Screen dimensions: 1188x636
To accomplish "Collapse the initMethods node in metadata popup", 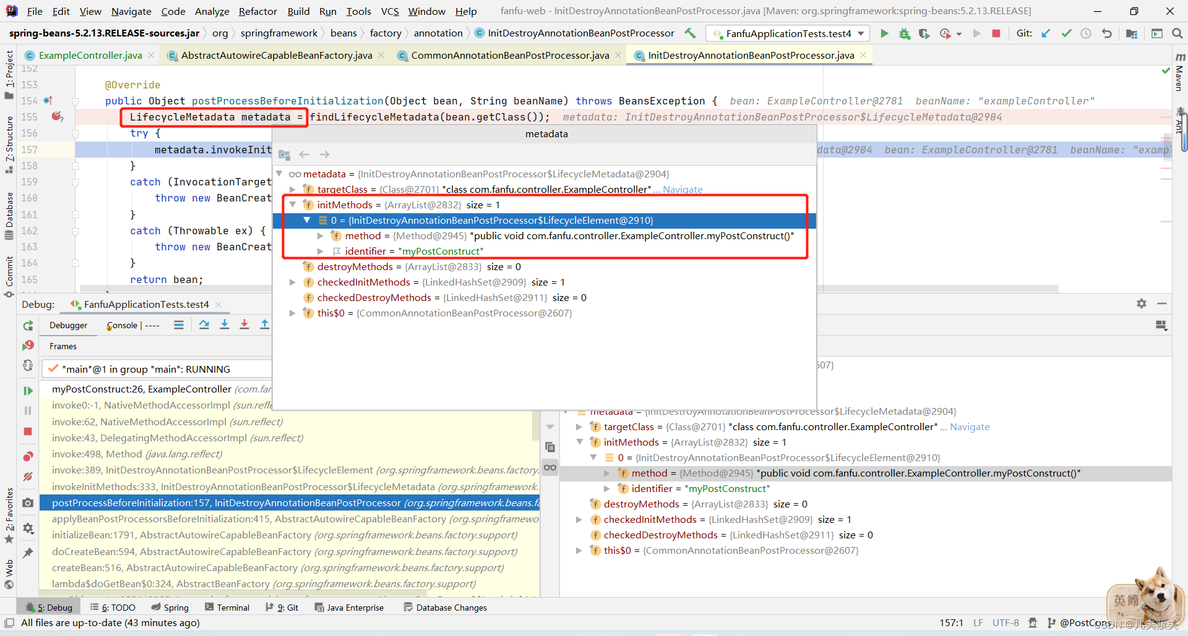I will (x=293, y=205).
